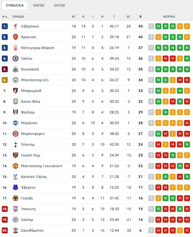Select the ΣΥΝΟΛΙΚΑ tab
This screenshot has width=193, height=237.
(15, 5)
